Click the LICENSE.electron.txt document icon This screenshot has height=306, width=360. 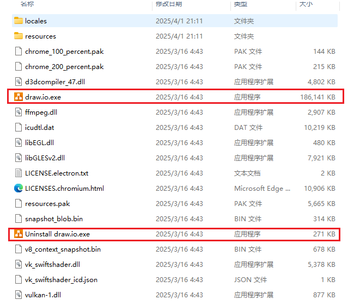[x=19, y=173]
